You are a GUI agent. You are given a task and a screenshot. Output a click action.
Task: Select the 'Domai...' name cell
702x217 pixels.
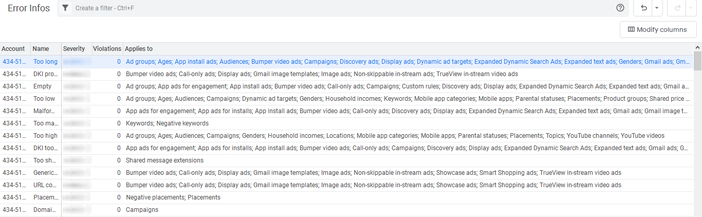[46, 210]
